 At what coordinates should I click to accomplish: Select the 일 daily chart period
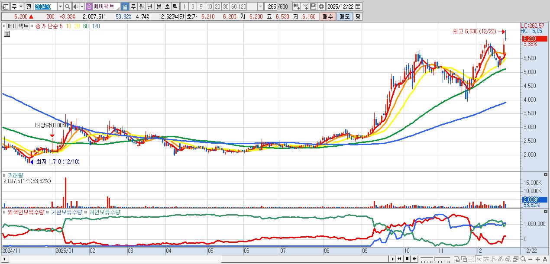(x=125, y=6)
